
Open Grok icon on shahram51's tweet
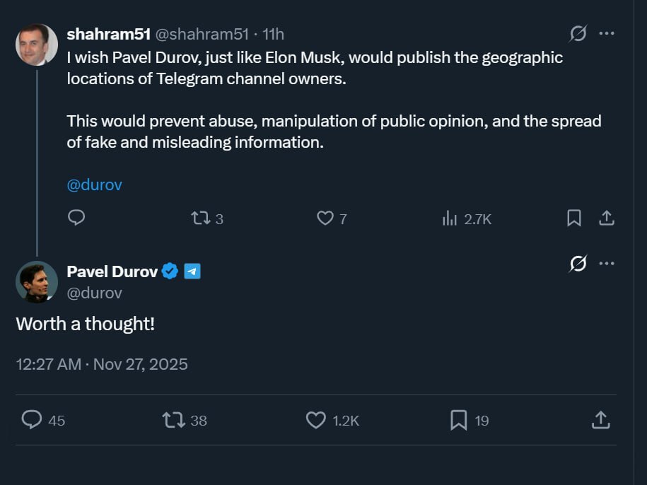pos(578,33)
